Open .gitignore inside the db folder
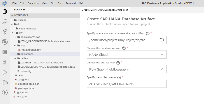 (23, 79)
